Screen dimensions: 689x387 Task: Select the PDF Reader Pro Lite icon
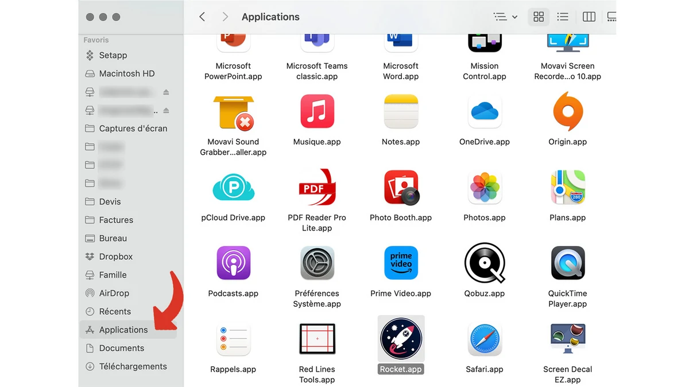pos(317,187)
